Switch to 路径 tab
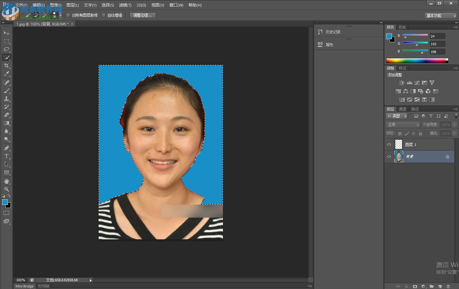 pos(415,109)
